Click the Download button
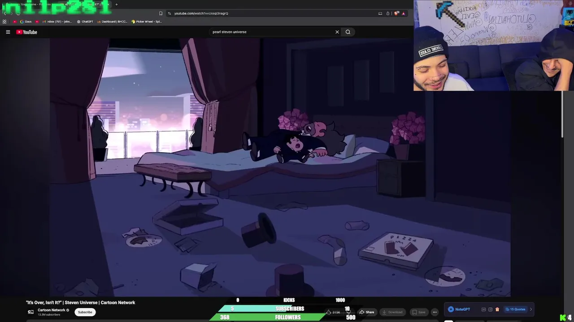Screen dimensions: 574x322 pos(392,312)
